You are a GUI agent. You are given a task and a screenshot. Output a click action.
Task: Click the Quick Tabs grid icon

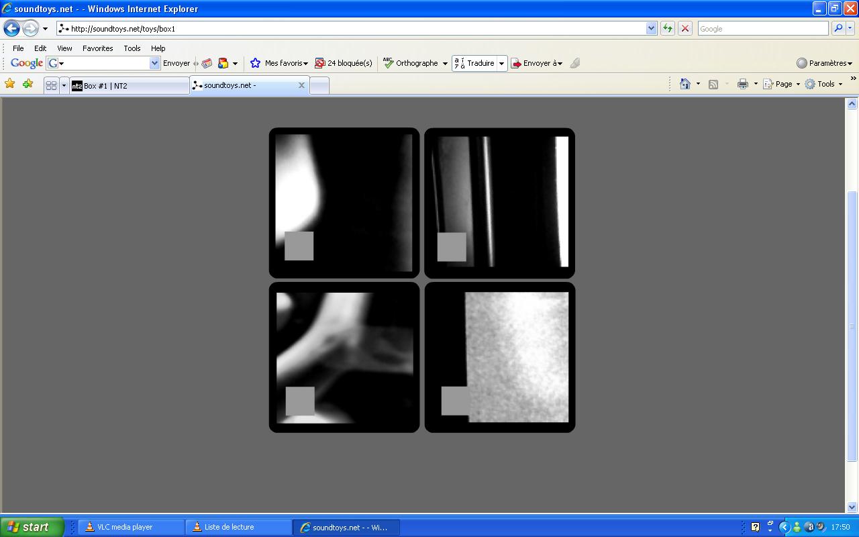point(51,85)
